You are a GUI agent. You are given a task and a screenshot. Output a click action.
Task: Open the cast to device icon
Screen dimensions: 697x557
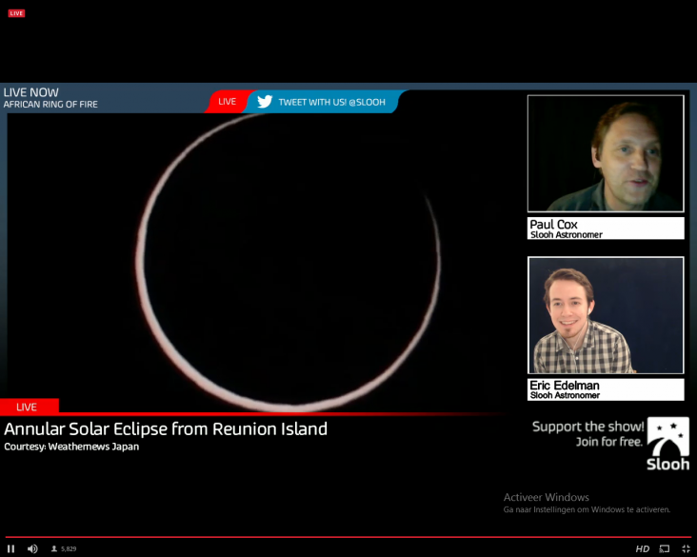click(665, 548)
